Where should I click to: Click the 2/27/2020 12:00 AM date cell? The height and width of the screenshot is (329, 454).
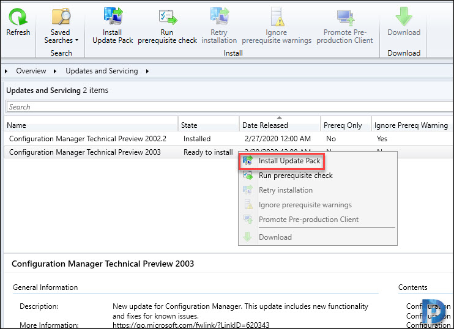(278, 139)
